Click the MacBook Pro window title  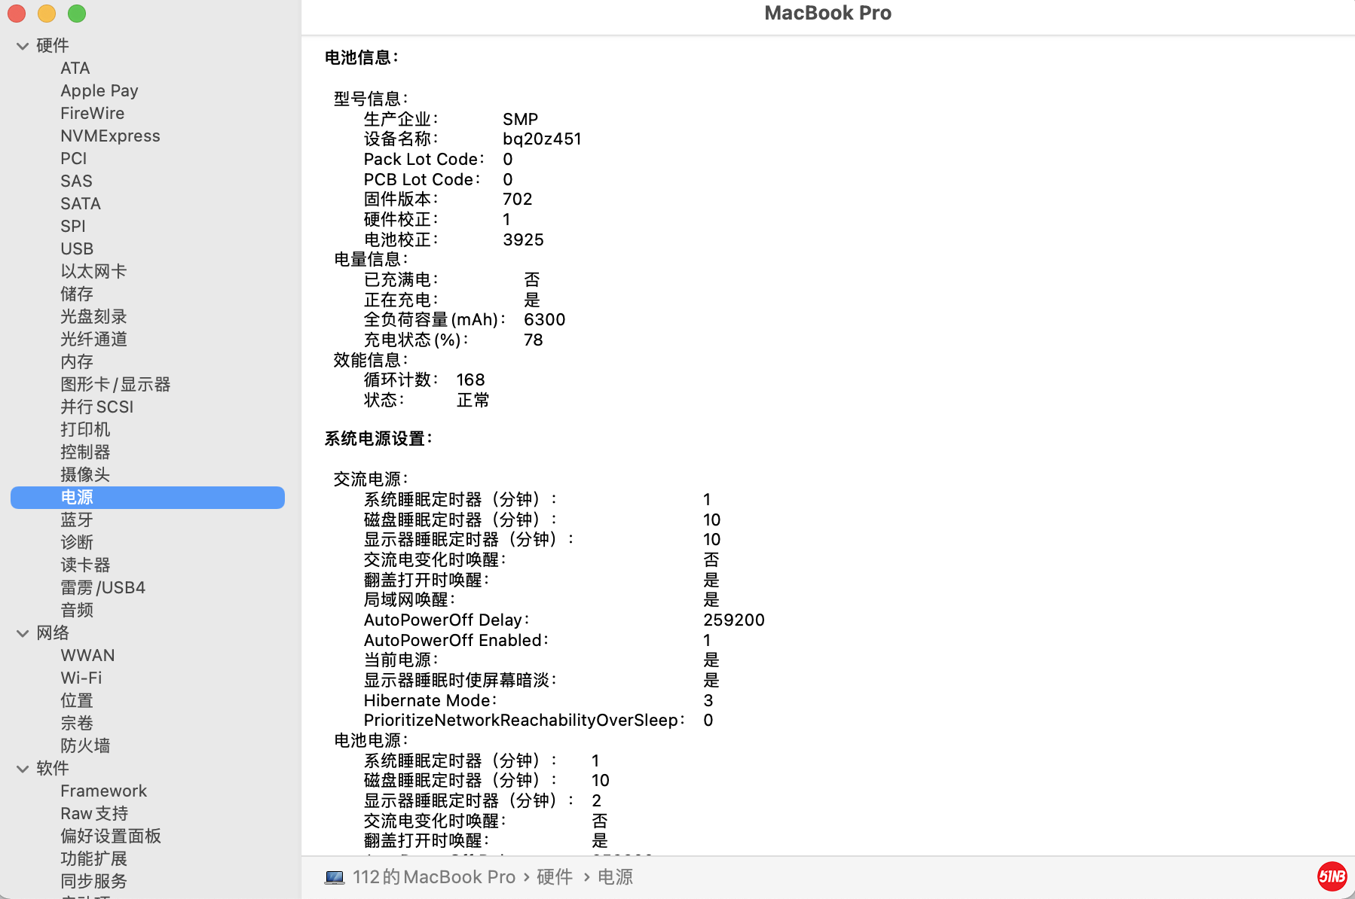pyautogui.click(x=827, y=14)
